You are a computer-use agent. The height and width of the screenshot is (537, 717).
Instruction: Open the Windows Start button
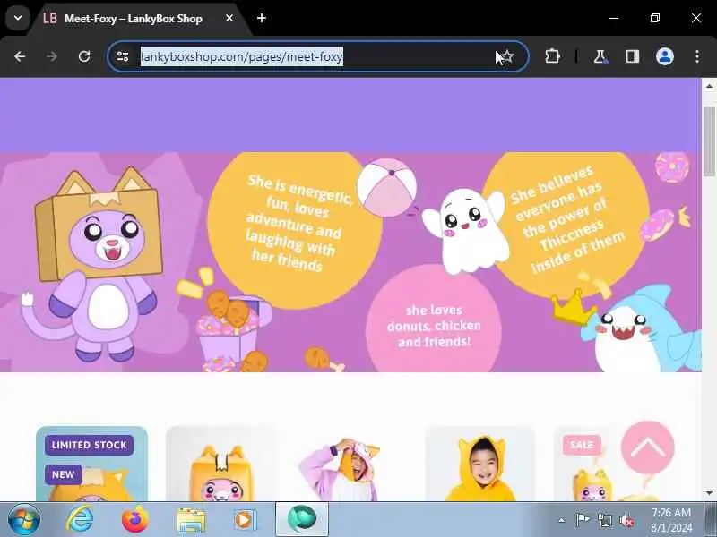[x=24, y=519]
